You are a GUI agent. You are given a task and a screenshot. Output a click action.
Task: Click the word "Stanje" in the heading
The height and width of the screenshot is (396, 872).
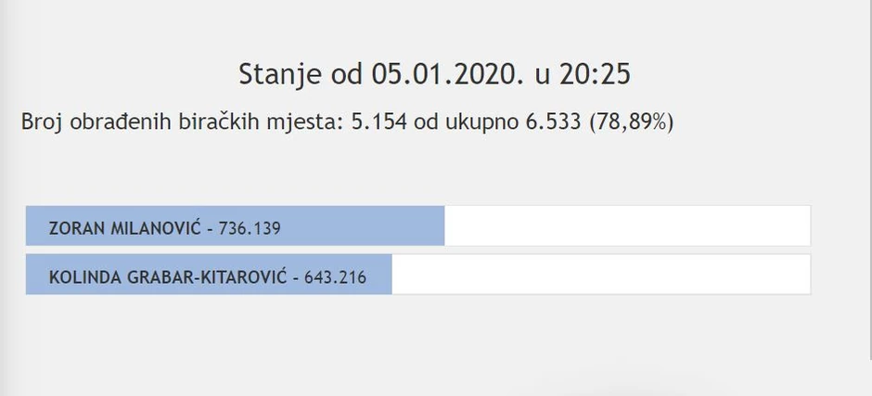tap(278, 74)
